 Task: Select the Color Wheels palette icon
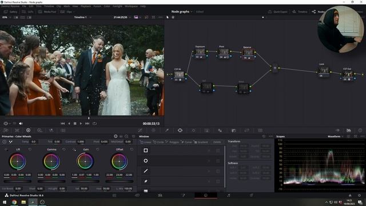coord(28,130)
